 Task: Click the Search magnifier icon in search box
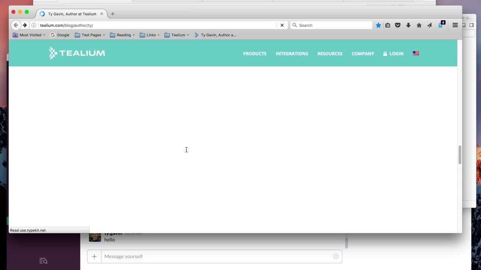tap(295, 25)
